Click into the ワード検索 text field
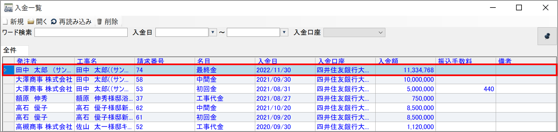 (81, 32)
